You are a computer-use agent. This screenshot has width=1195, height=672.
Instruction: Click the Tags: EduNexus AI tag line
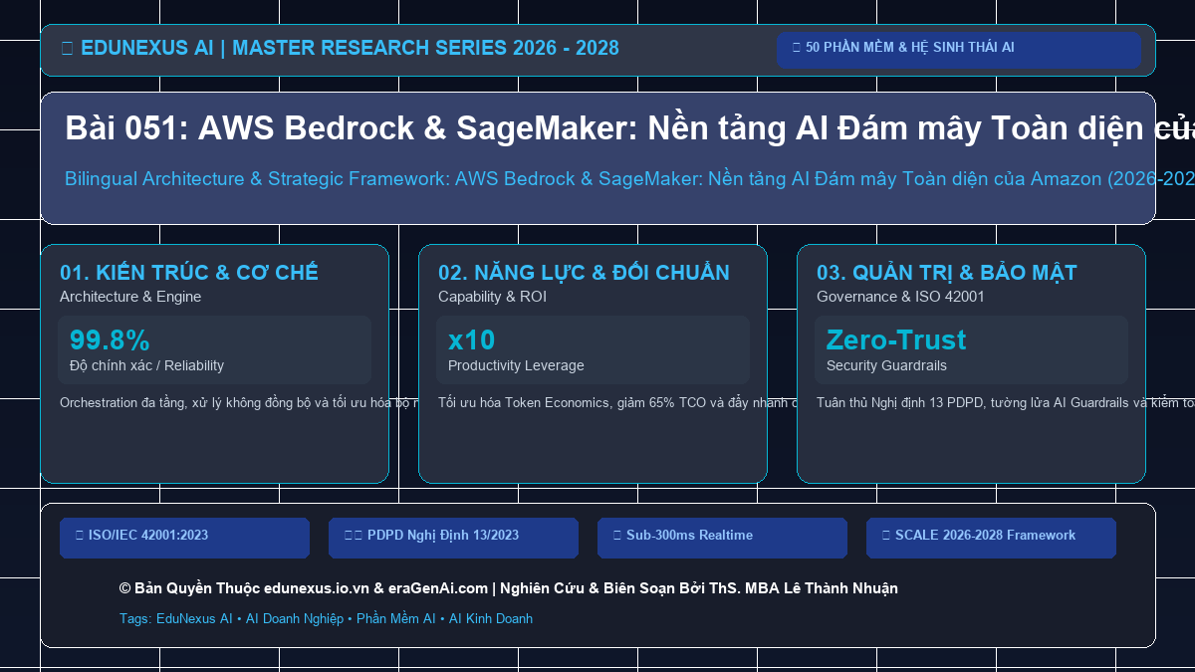click(326, 618)
